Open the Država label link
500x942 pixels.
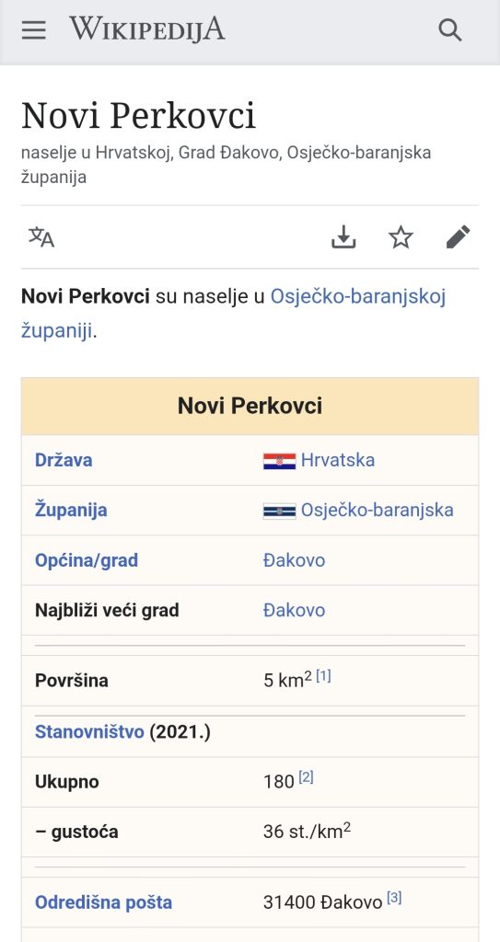(x=64, y=460)
